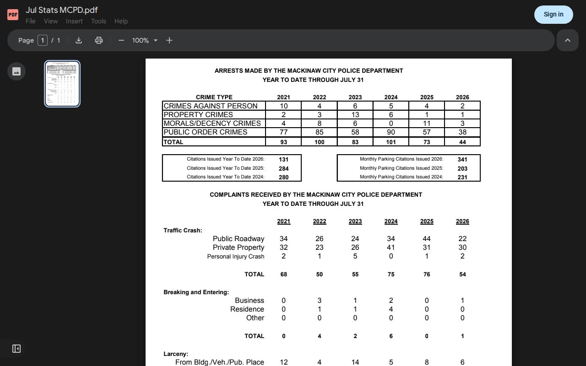
Task: Click the ARRESTS MADE BY THE MACKINAW heading
Action: [309, 71]
